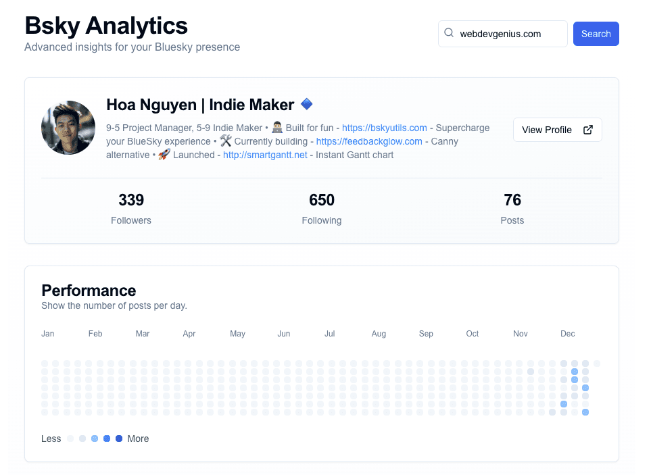This screenshot has height=475, width=651.
Task: Open the View Profile button
Action: point(558,130)
